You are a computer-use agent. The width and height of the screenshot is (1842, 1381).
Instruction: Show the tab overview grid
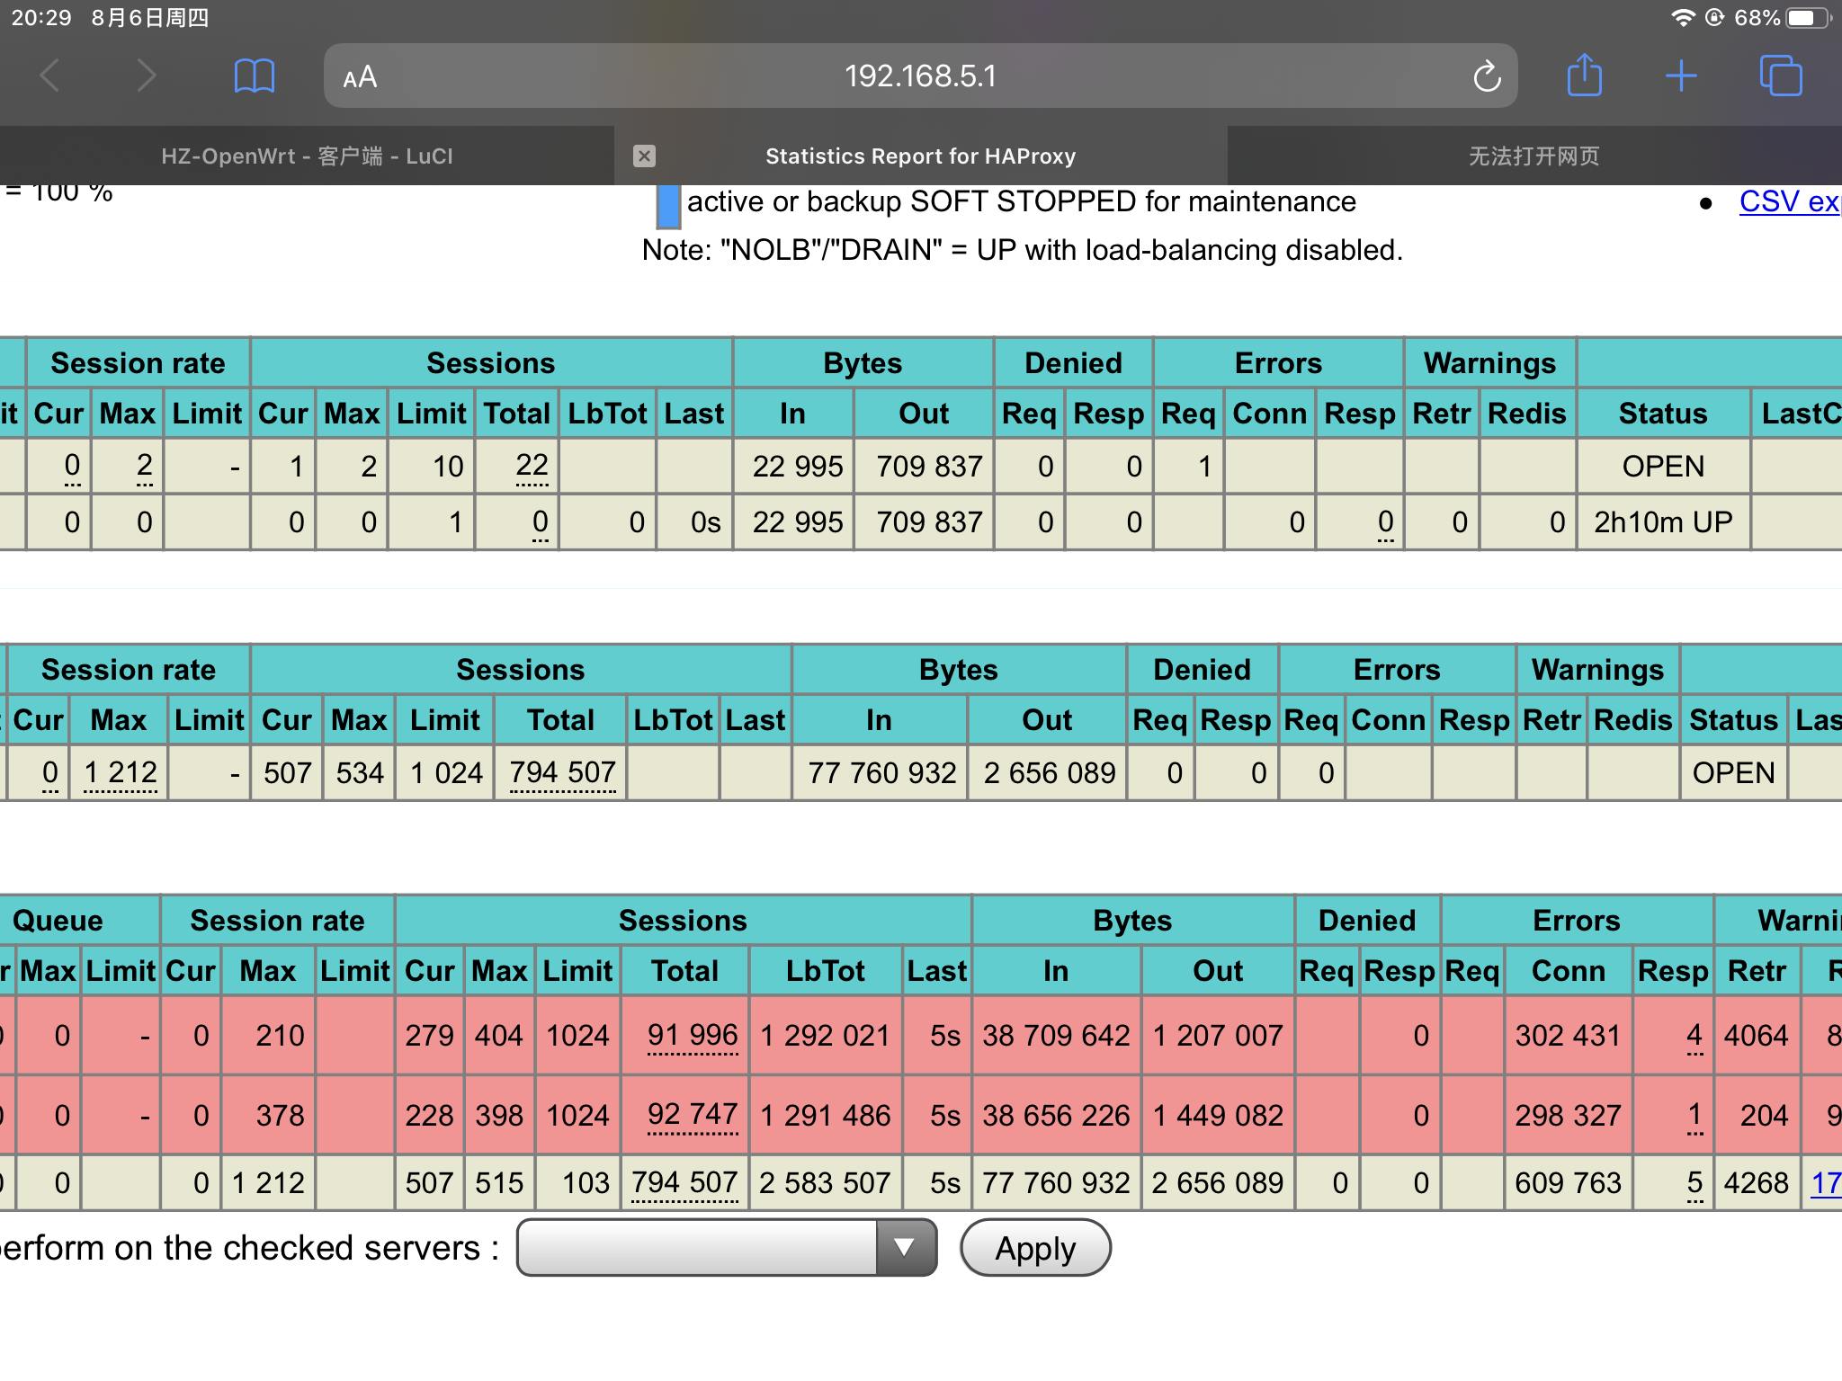(x=1782, y=76)
